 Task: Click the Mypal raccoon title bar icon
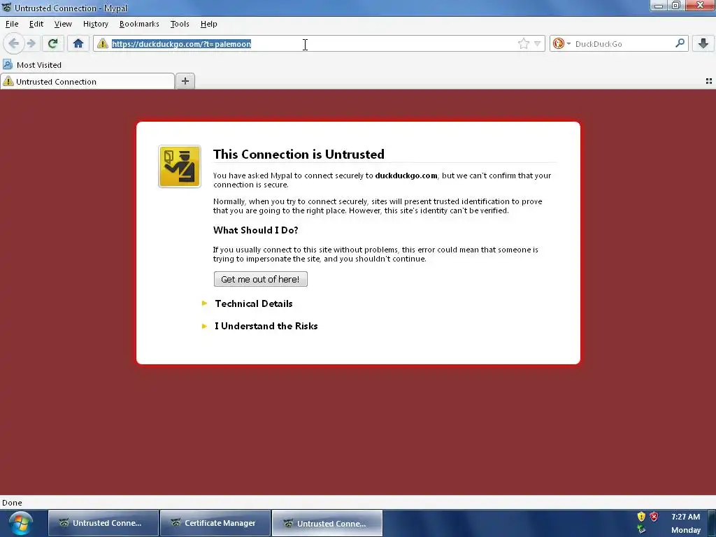tap(6, 8)
